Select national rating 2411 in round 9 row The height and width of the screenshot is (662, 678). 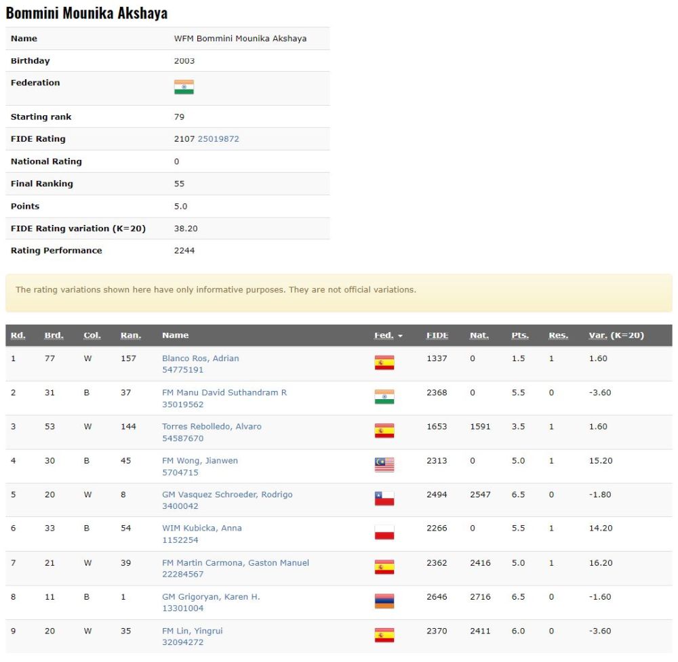tap(481, 631)
